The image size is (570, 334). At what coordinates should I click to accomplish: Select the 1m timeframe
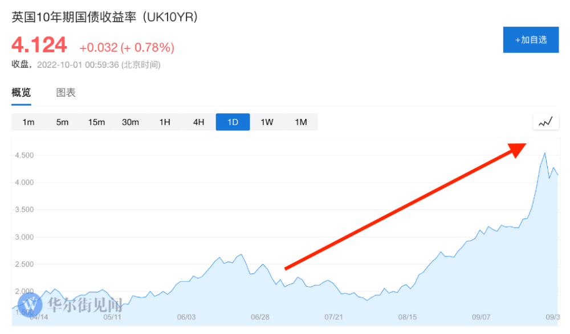tap(28, 122)
